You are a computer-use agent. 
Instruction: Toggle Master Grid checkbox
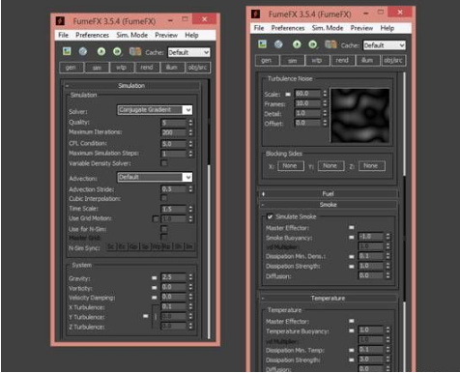(164, 237)
